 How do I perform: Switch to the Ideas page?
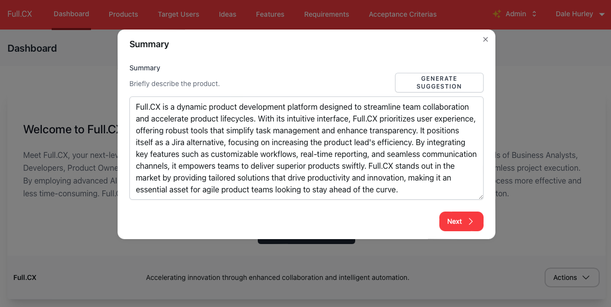pos(228,14)
